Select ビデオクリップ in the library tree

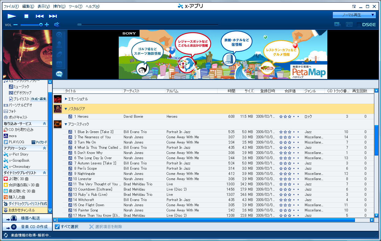[x=20, y=93]
